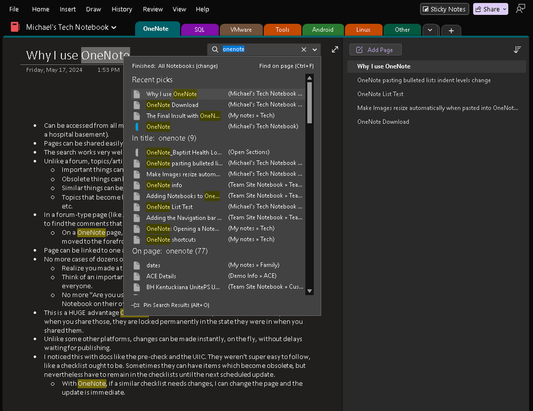The image size is (533, 411).
Task: Click the red notebook icon beside Michael's Tech Notebook
Action: tap(15, 27)
